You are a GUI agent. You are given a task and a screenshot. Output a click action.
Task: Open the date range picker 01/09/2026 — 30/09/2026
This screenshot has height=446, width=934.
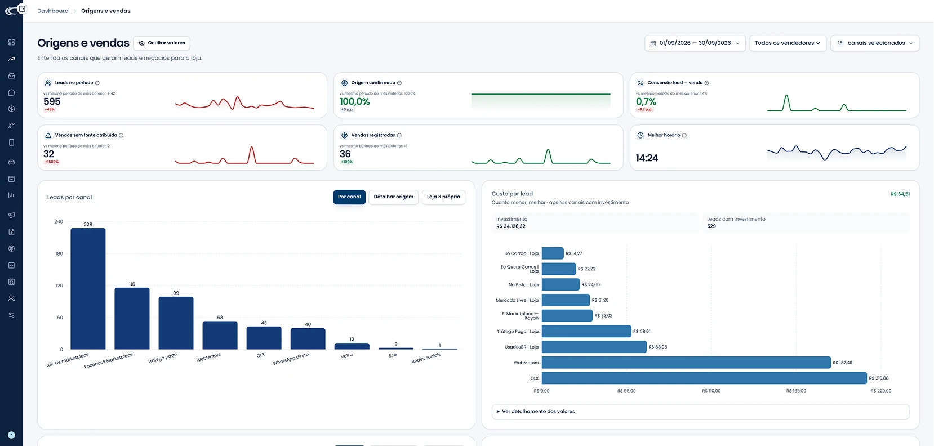pyautogui.click(x=695, y=43)
